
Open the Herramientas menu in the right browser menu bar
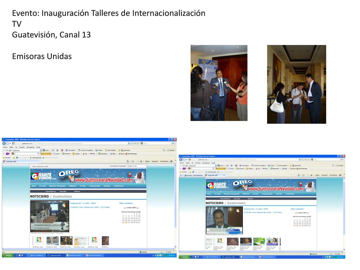tap(206, 163)
